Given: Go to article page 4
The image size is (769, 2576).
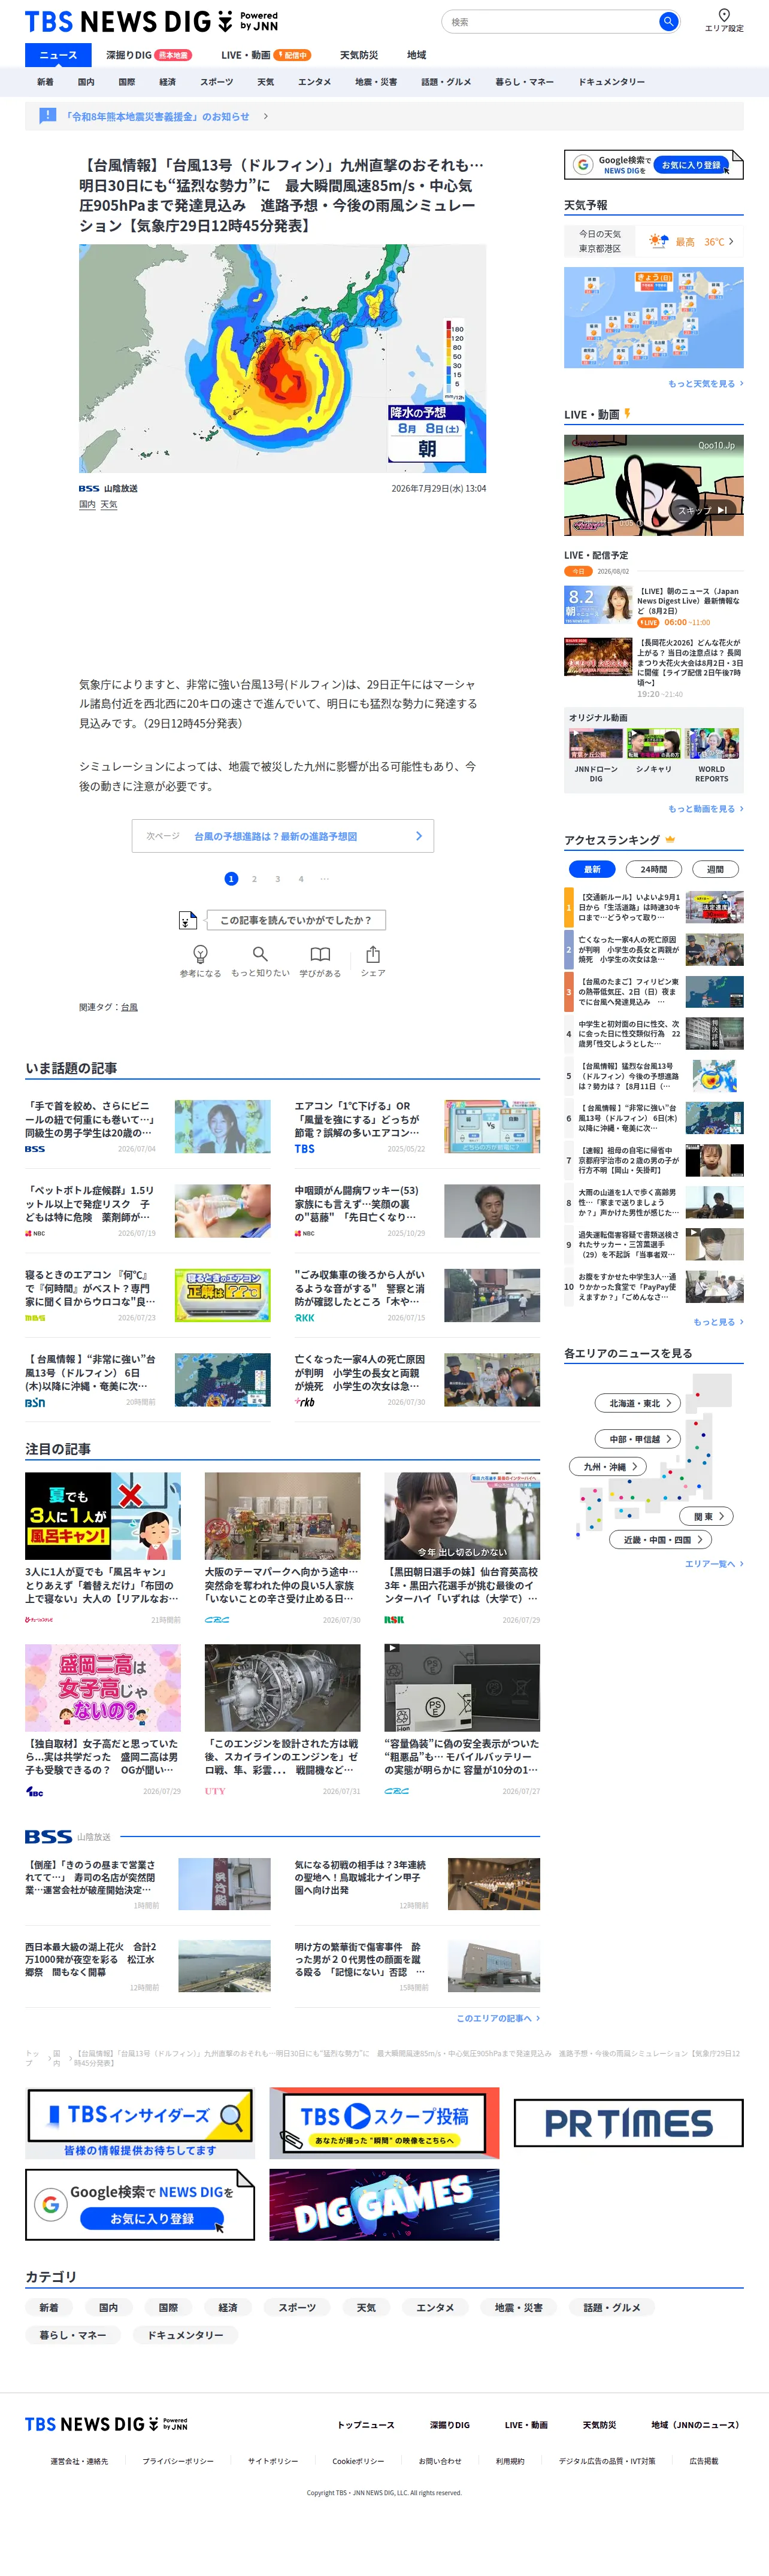Looking at the screenshot, I should (x=301, y=879).
